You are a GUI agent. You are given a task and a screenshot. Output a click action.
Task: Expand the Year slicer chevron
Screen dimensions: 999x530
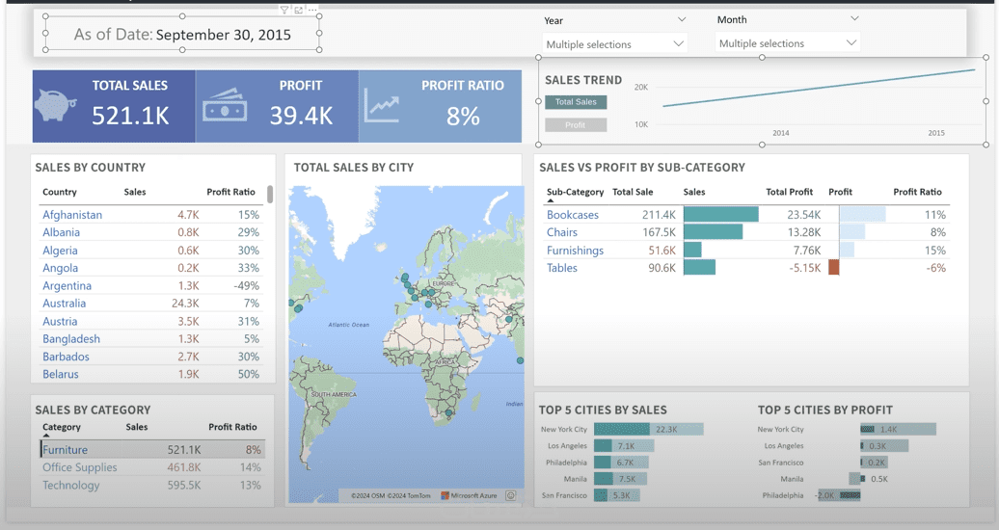682,19
